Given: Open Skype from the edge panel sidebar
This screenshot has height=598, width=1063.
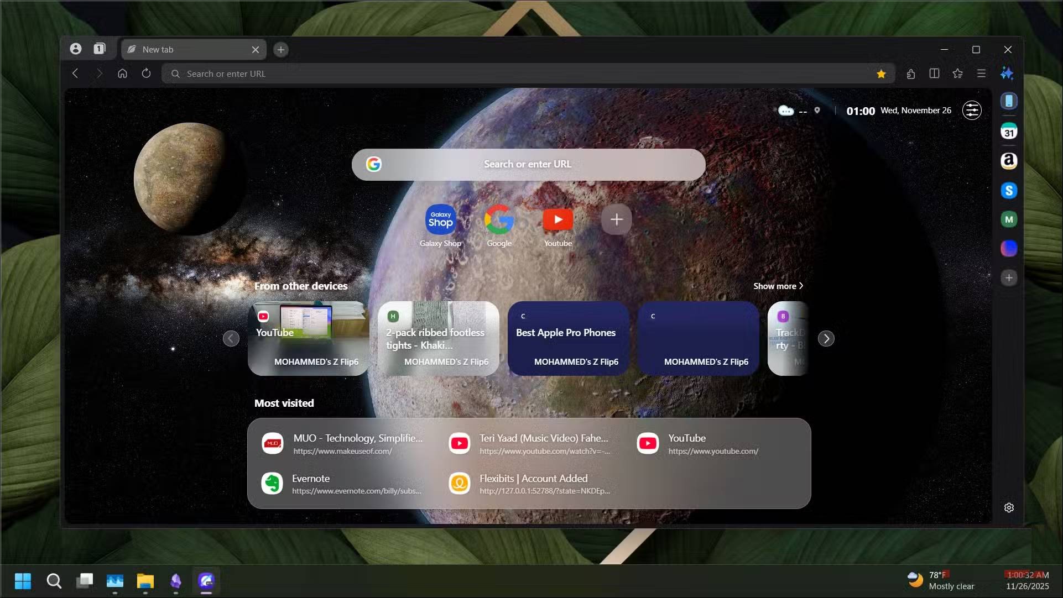Looking at the screenshot, I should pyautogui.click(x=1009, y=190).
